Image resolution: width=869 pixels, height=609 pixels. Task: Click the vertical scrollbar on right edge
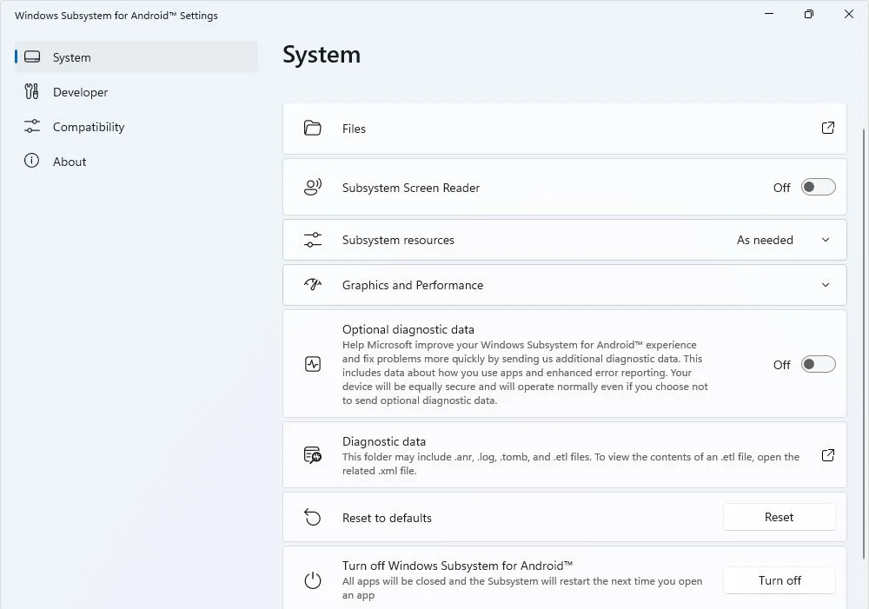864,343
